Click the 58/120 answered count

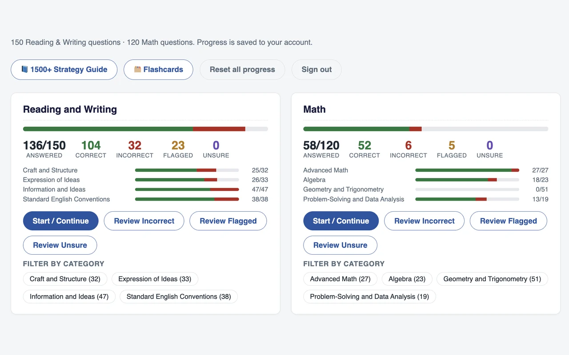pyautogui.click(x=321, y=145)
